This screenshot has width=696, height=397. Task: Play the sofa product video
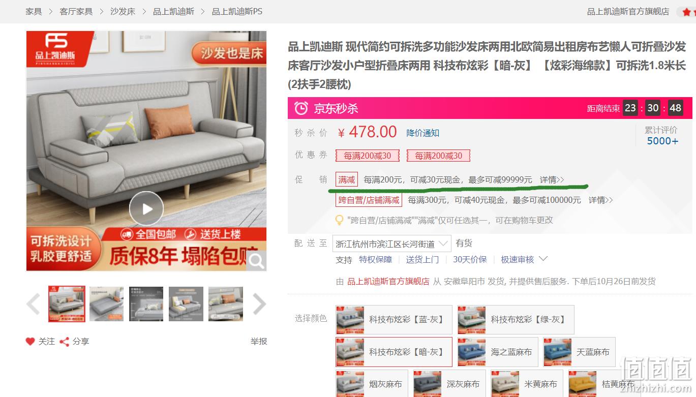pos(146,208)
